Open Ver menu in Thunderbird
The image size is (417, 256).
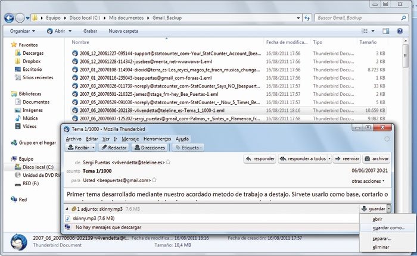106,139
